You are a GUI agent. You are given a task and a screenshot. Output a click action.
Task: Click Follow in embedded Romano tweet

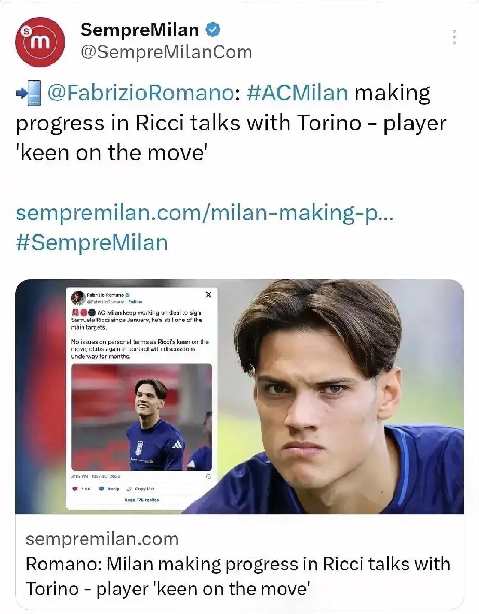coord(136,302)
